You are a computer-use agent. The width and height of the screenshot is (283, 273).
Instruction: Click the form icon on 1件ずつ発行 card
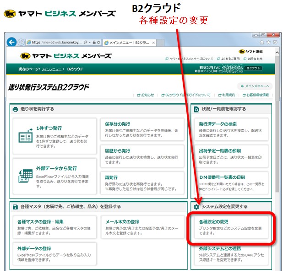(26, 135)
